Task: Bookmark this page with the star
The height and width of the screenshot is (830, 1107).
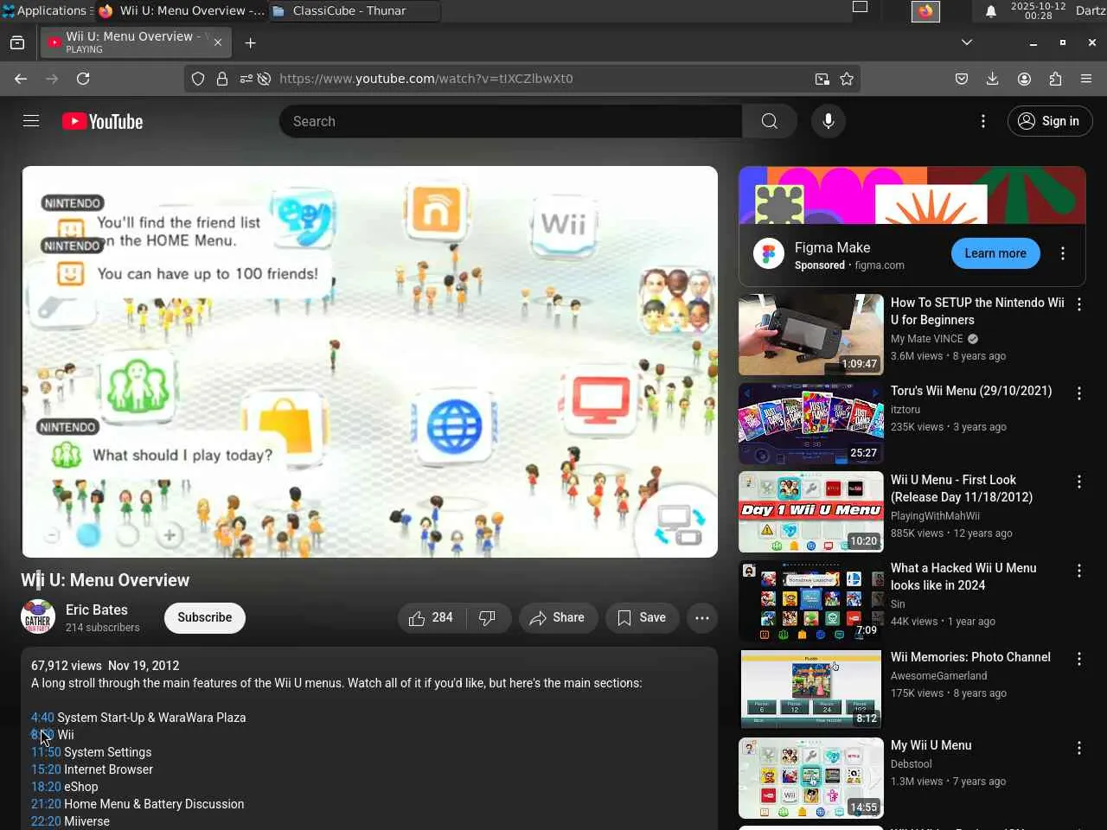Action: point(847,79)
